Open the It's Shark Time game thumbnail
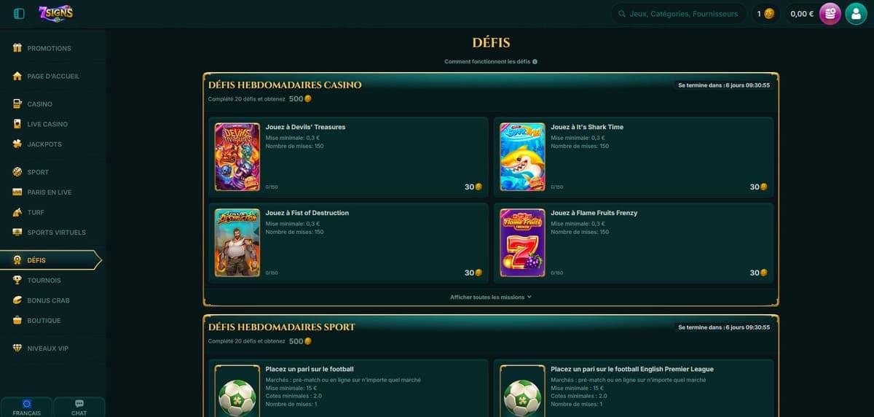874x417 pixels. (x=522, y=157)
